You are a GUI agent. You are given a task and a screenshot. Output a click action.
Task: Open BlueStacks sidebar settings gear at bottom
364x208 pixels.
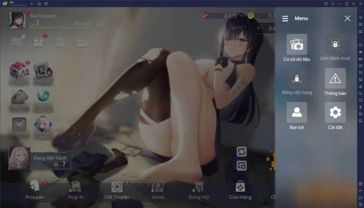pos(360,184)
